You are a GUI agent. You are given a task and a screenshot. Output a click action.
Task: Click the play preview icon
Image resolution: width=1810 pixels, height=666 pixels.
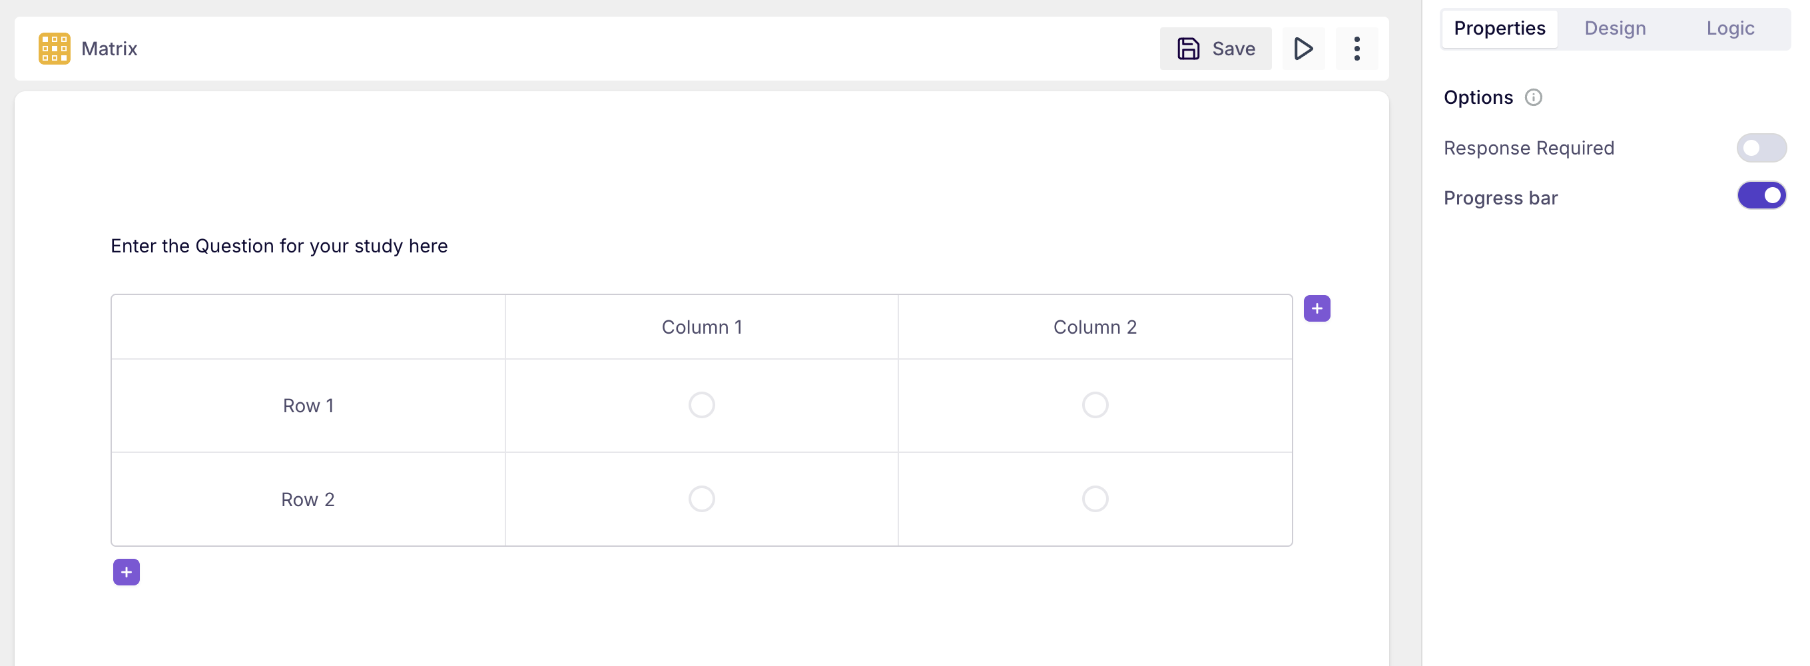pos(1303,49)
